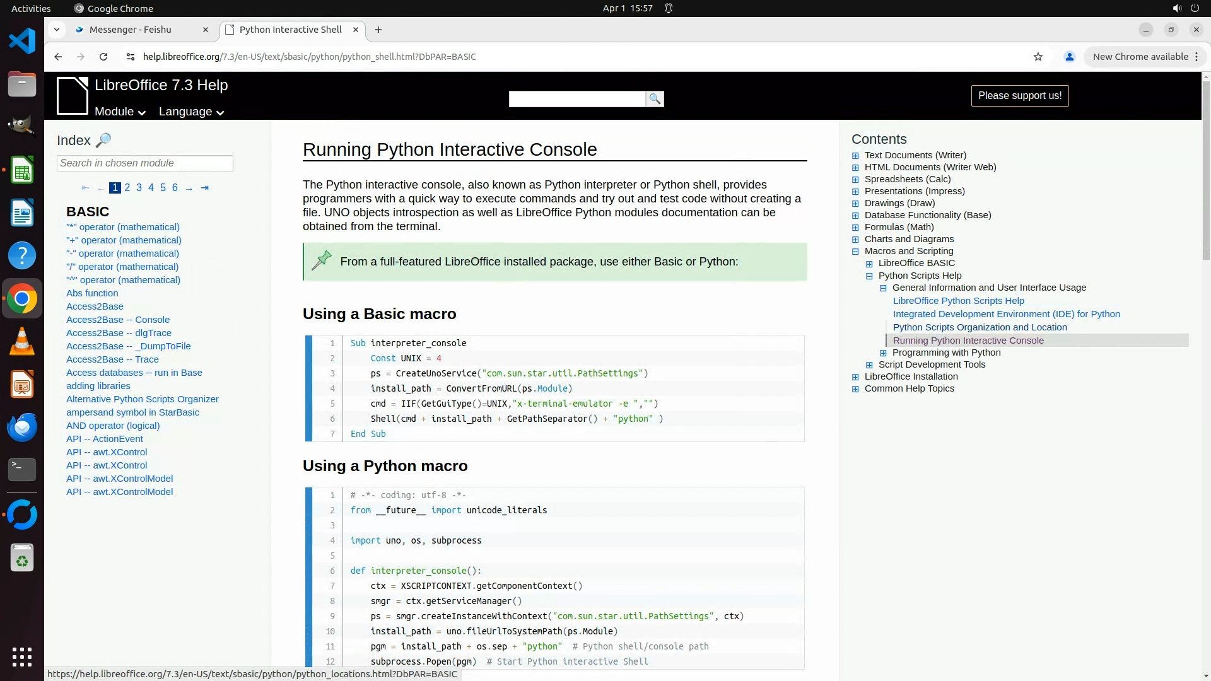Viewport: 1211px width, 681px height.
Task: Expand Text Documents (Writer) contents node
Action: coord(855,156)
